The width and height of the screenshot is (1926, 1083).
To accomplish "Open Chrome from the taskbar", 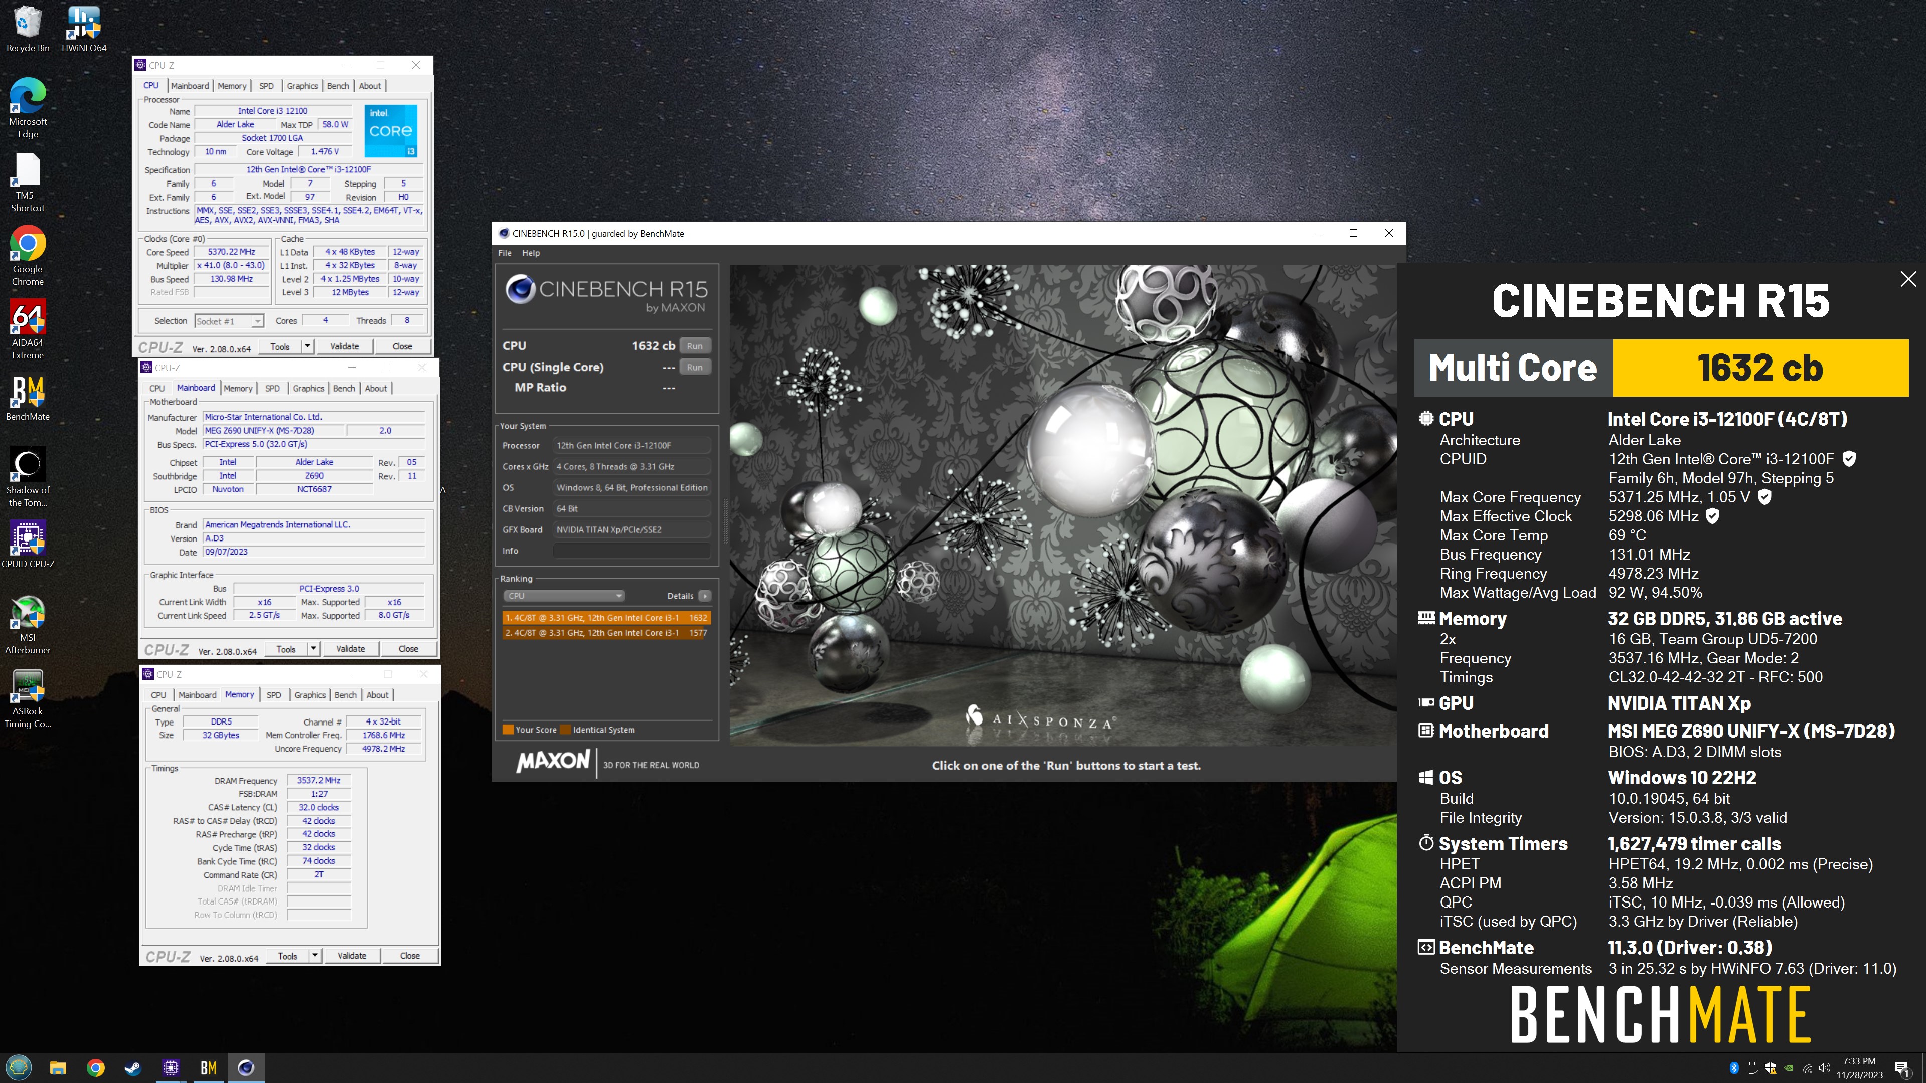I will pos(96,1067).
